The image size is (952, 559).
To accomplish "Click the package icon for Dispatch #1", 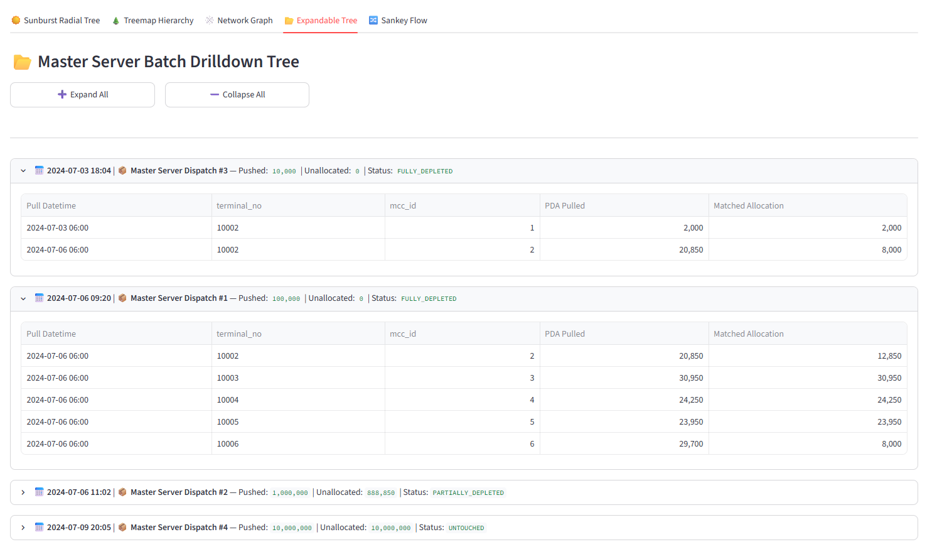I will click(122, 298).
